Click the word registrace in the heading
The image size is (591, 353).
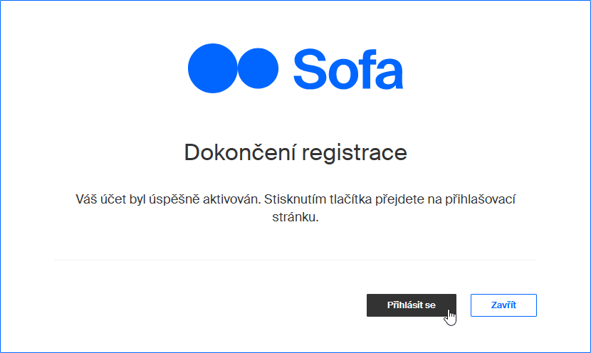tap(355, 153)
